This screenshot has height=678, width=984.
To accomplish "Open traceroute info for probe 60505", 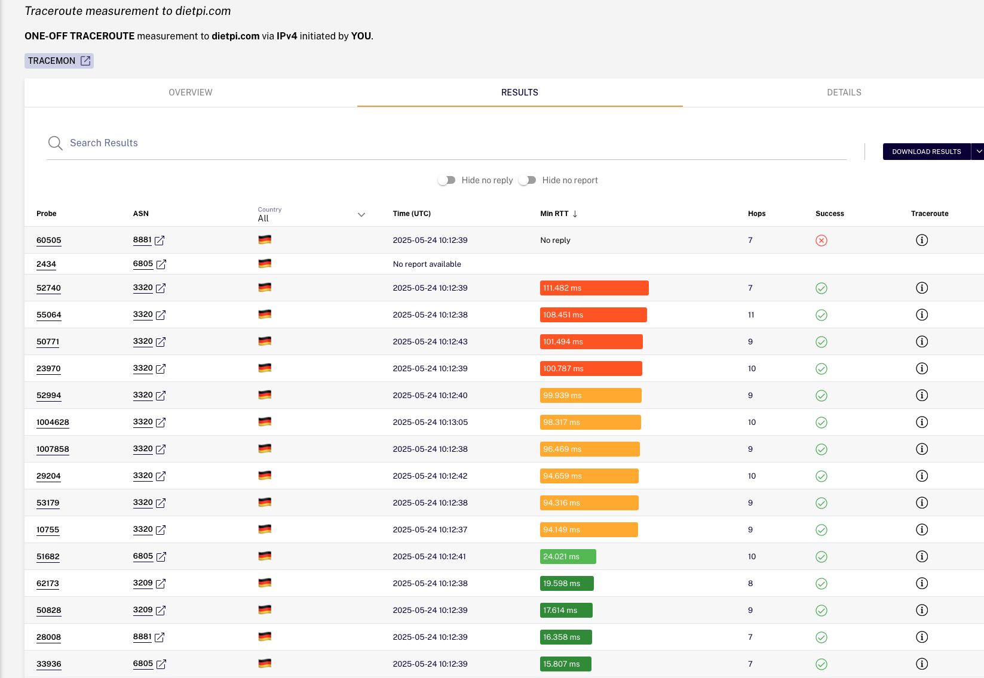I will [x=922, y=240].
